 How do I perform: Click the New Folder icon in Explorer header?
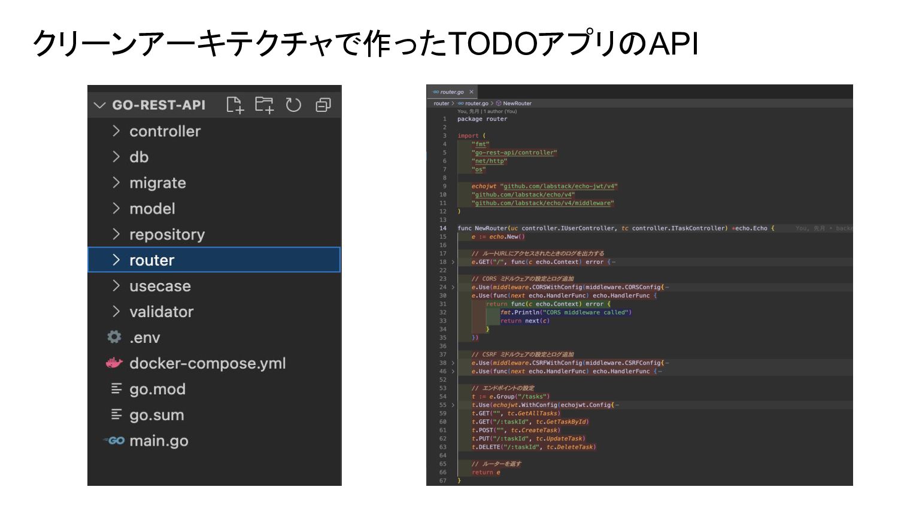(x=264, y=105)
